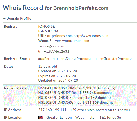Click the 5,217,159 domains count for NS1073
The image size is (137, 121).
point(88,98)
